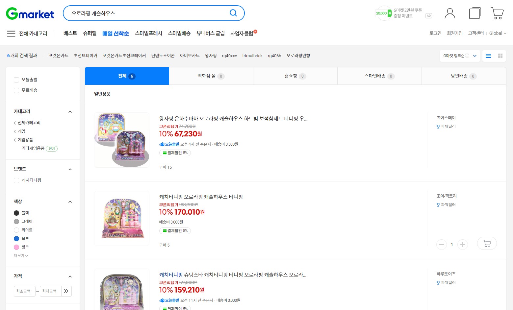The width and height of the screenshot is (513, 310).
Task: Open seller 조이-팩토리
Action: click(x=447, y=196)
